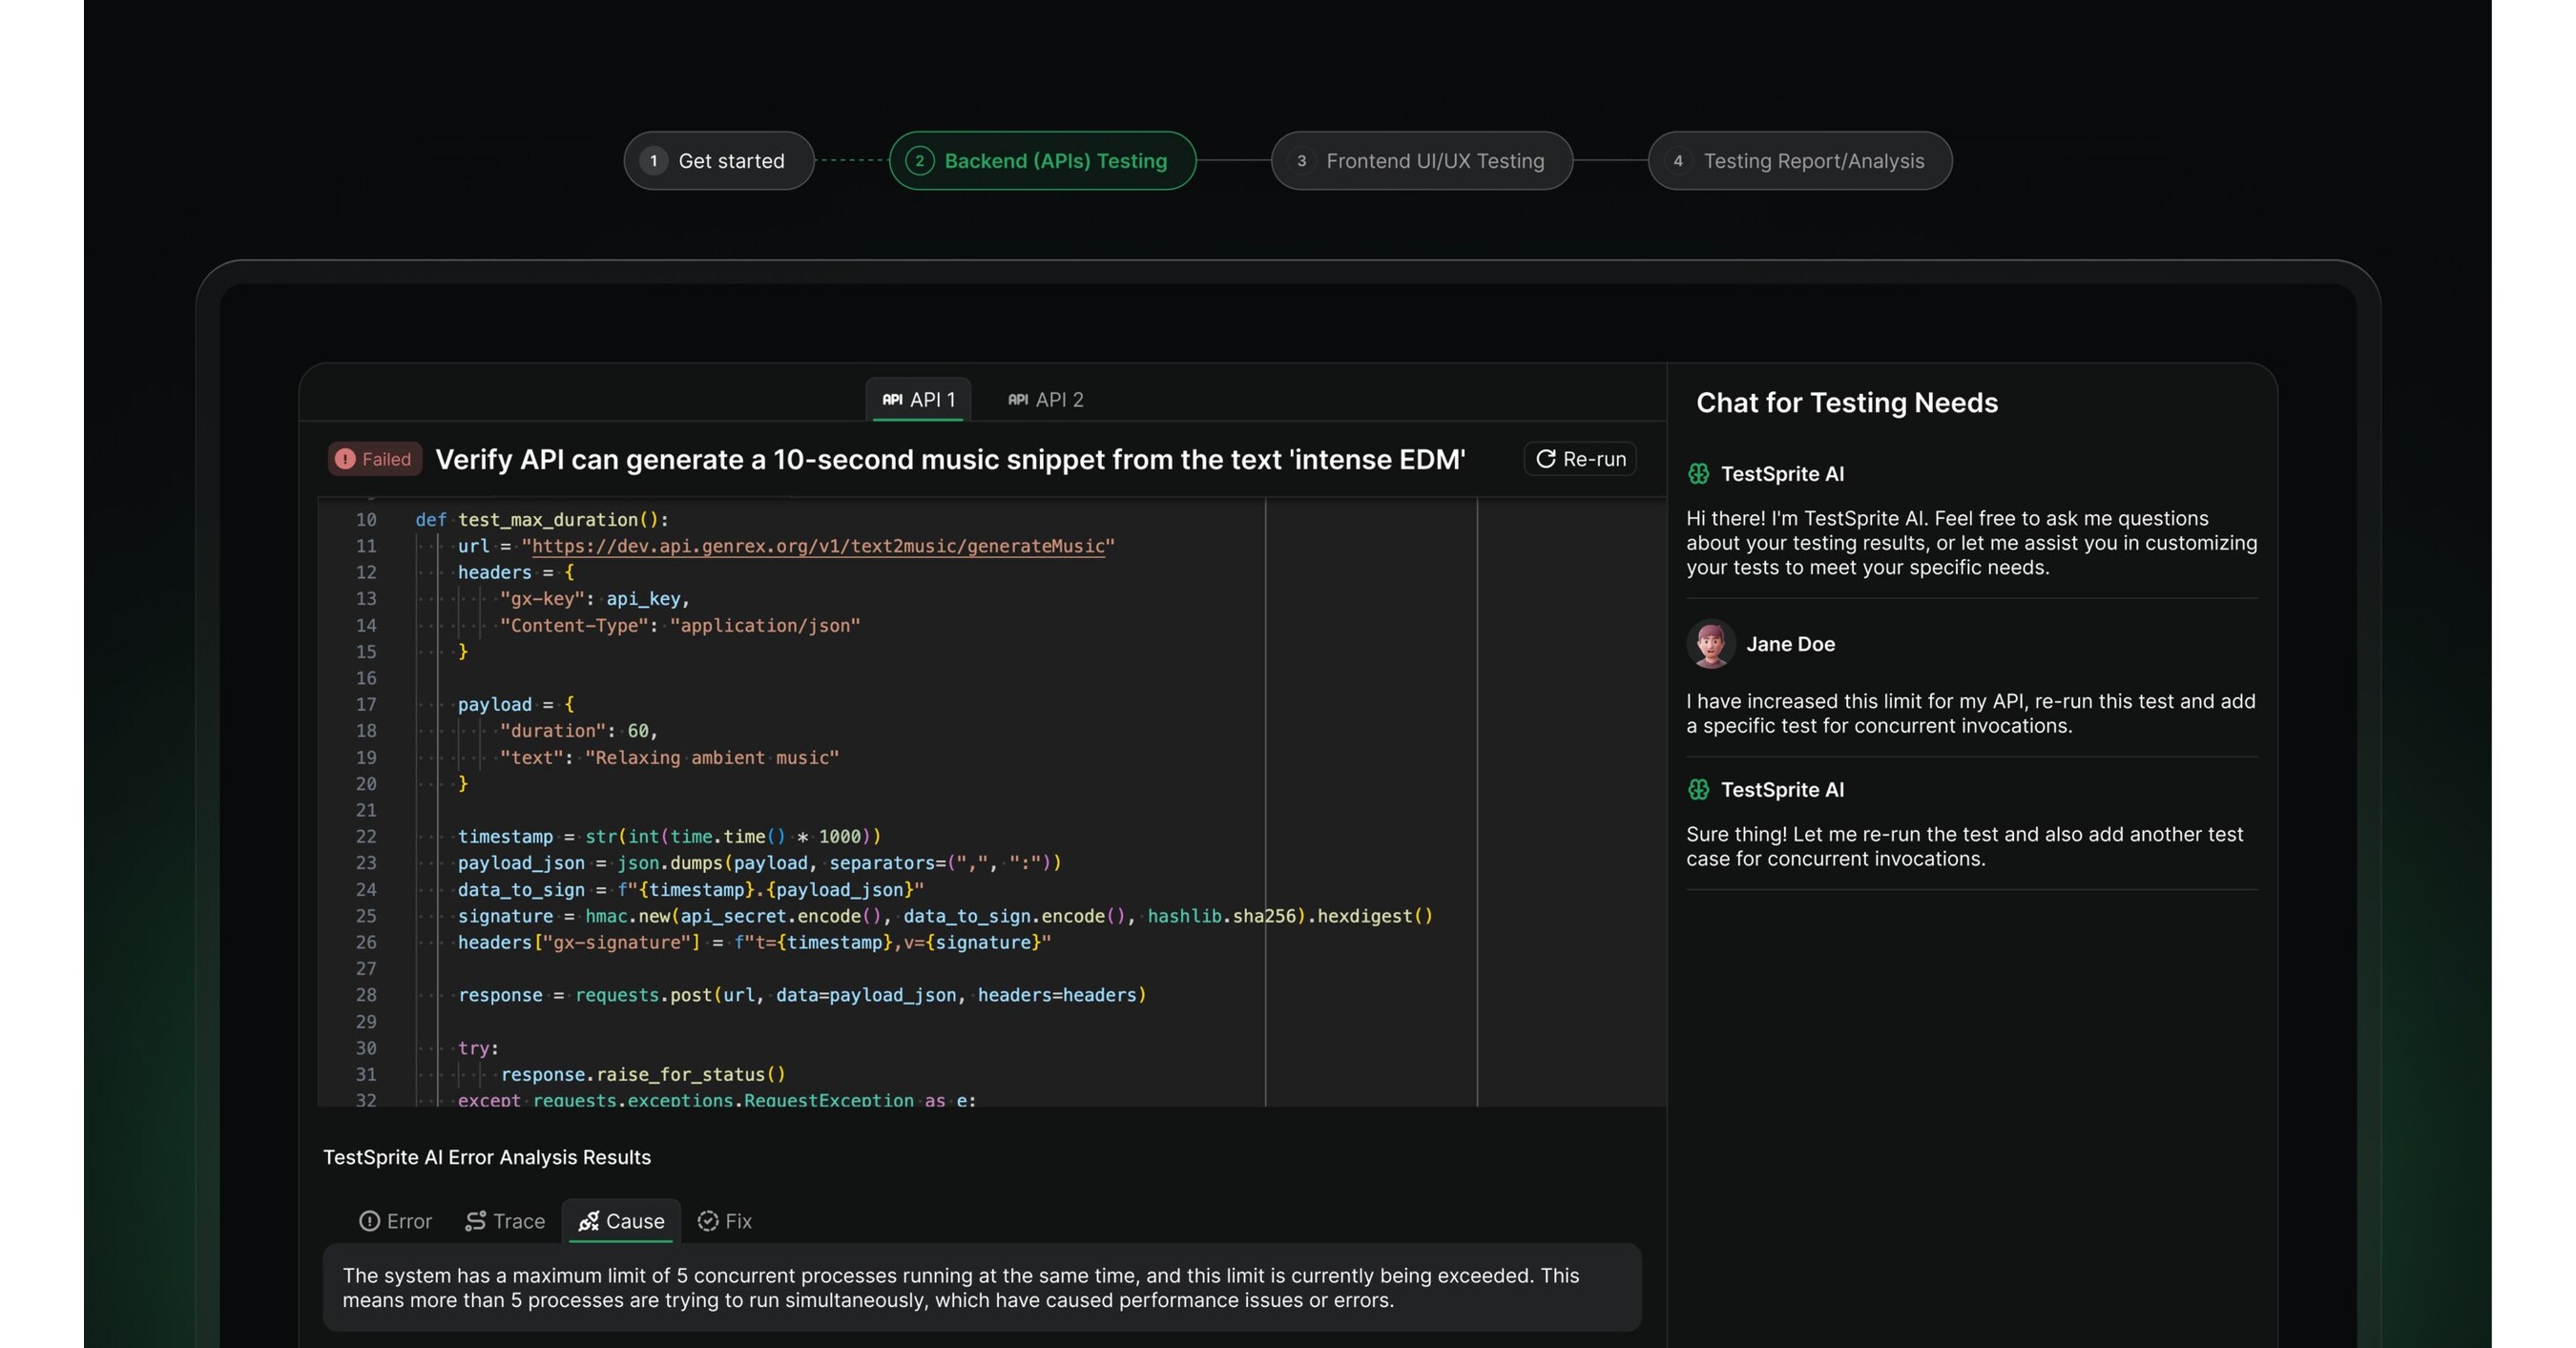Image resolution: width=2576 pixels, height=1348 pixels.
Task: Select Backend (APIs) Testing step
Action: point(1042,161)
